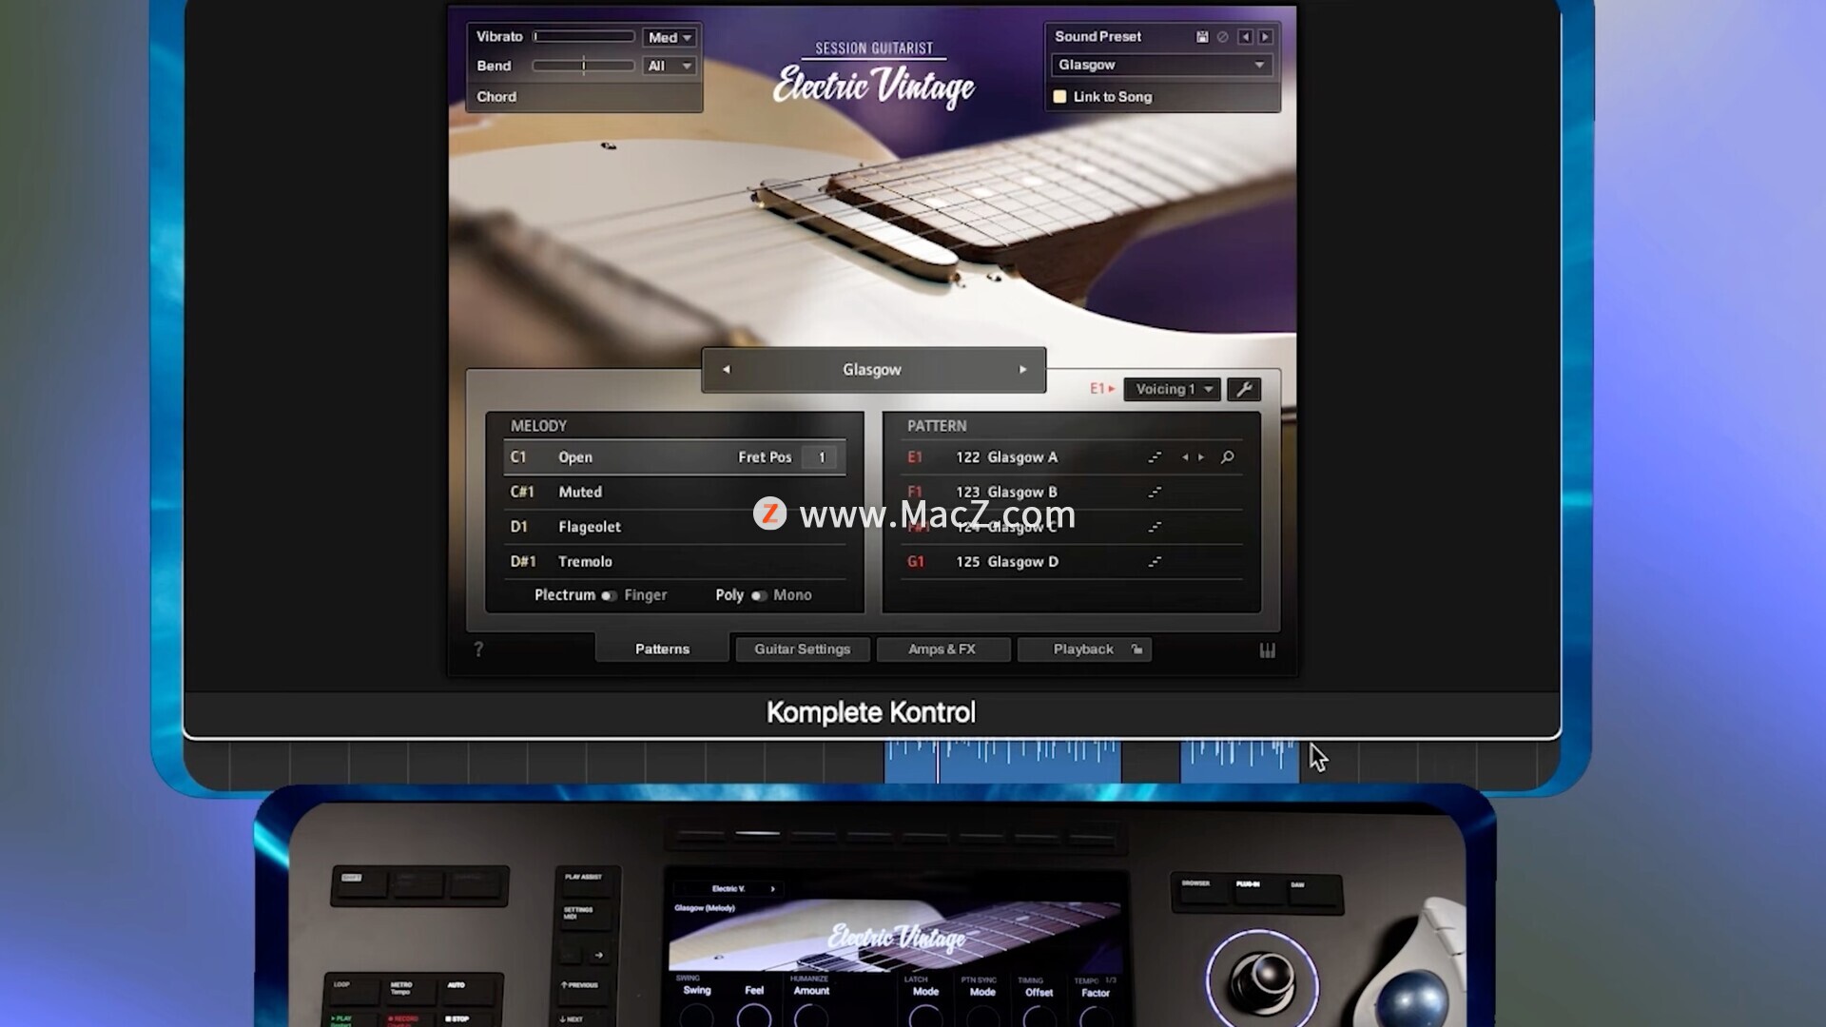Screen dimensions: 1826x1027
Task: Load previous pattern in Glasgow A slot
Action: (1185, 457)
